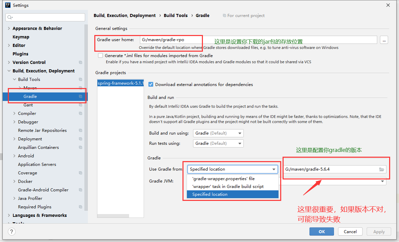Open Remote Jar Repositories settings
Screen dimensions: 399x242
click(x=42, y=131)
